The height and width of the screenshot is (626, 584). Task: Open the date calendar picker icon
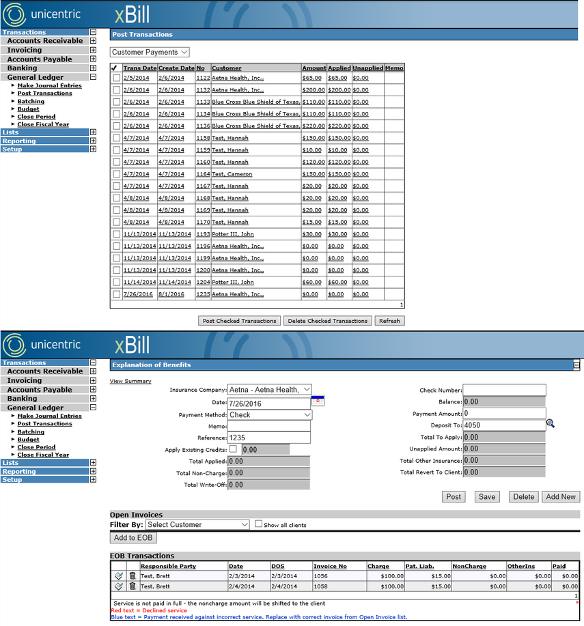click(318, 401)
